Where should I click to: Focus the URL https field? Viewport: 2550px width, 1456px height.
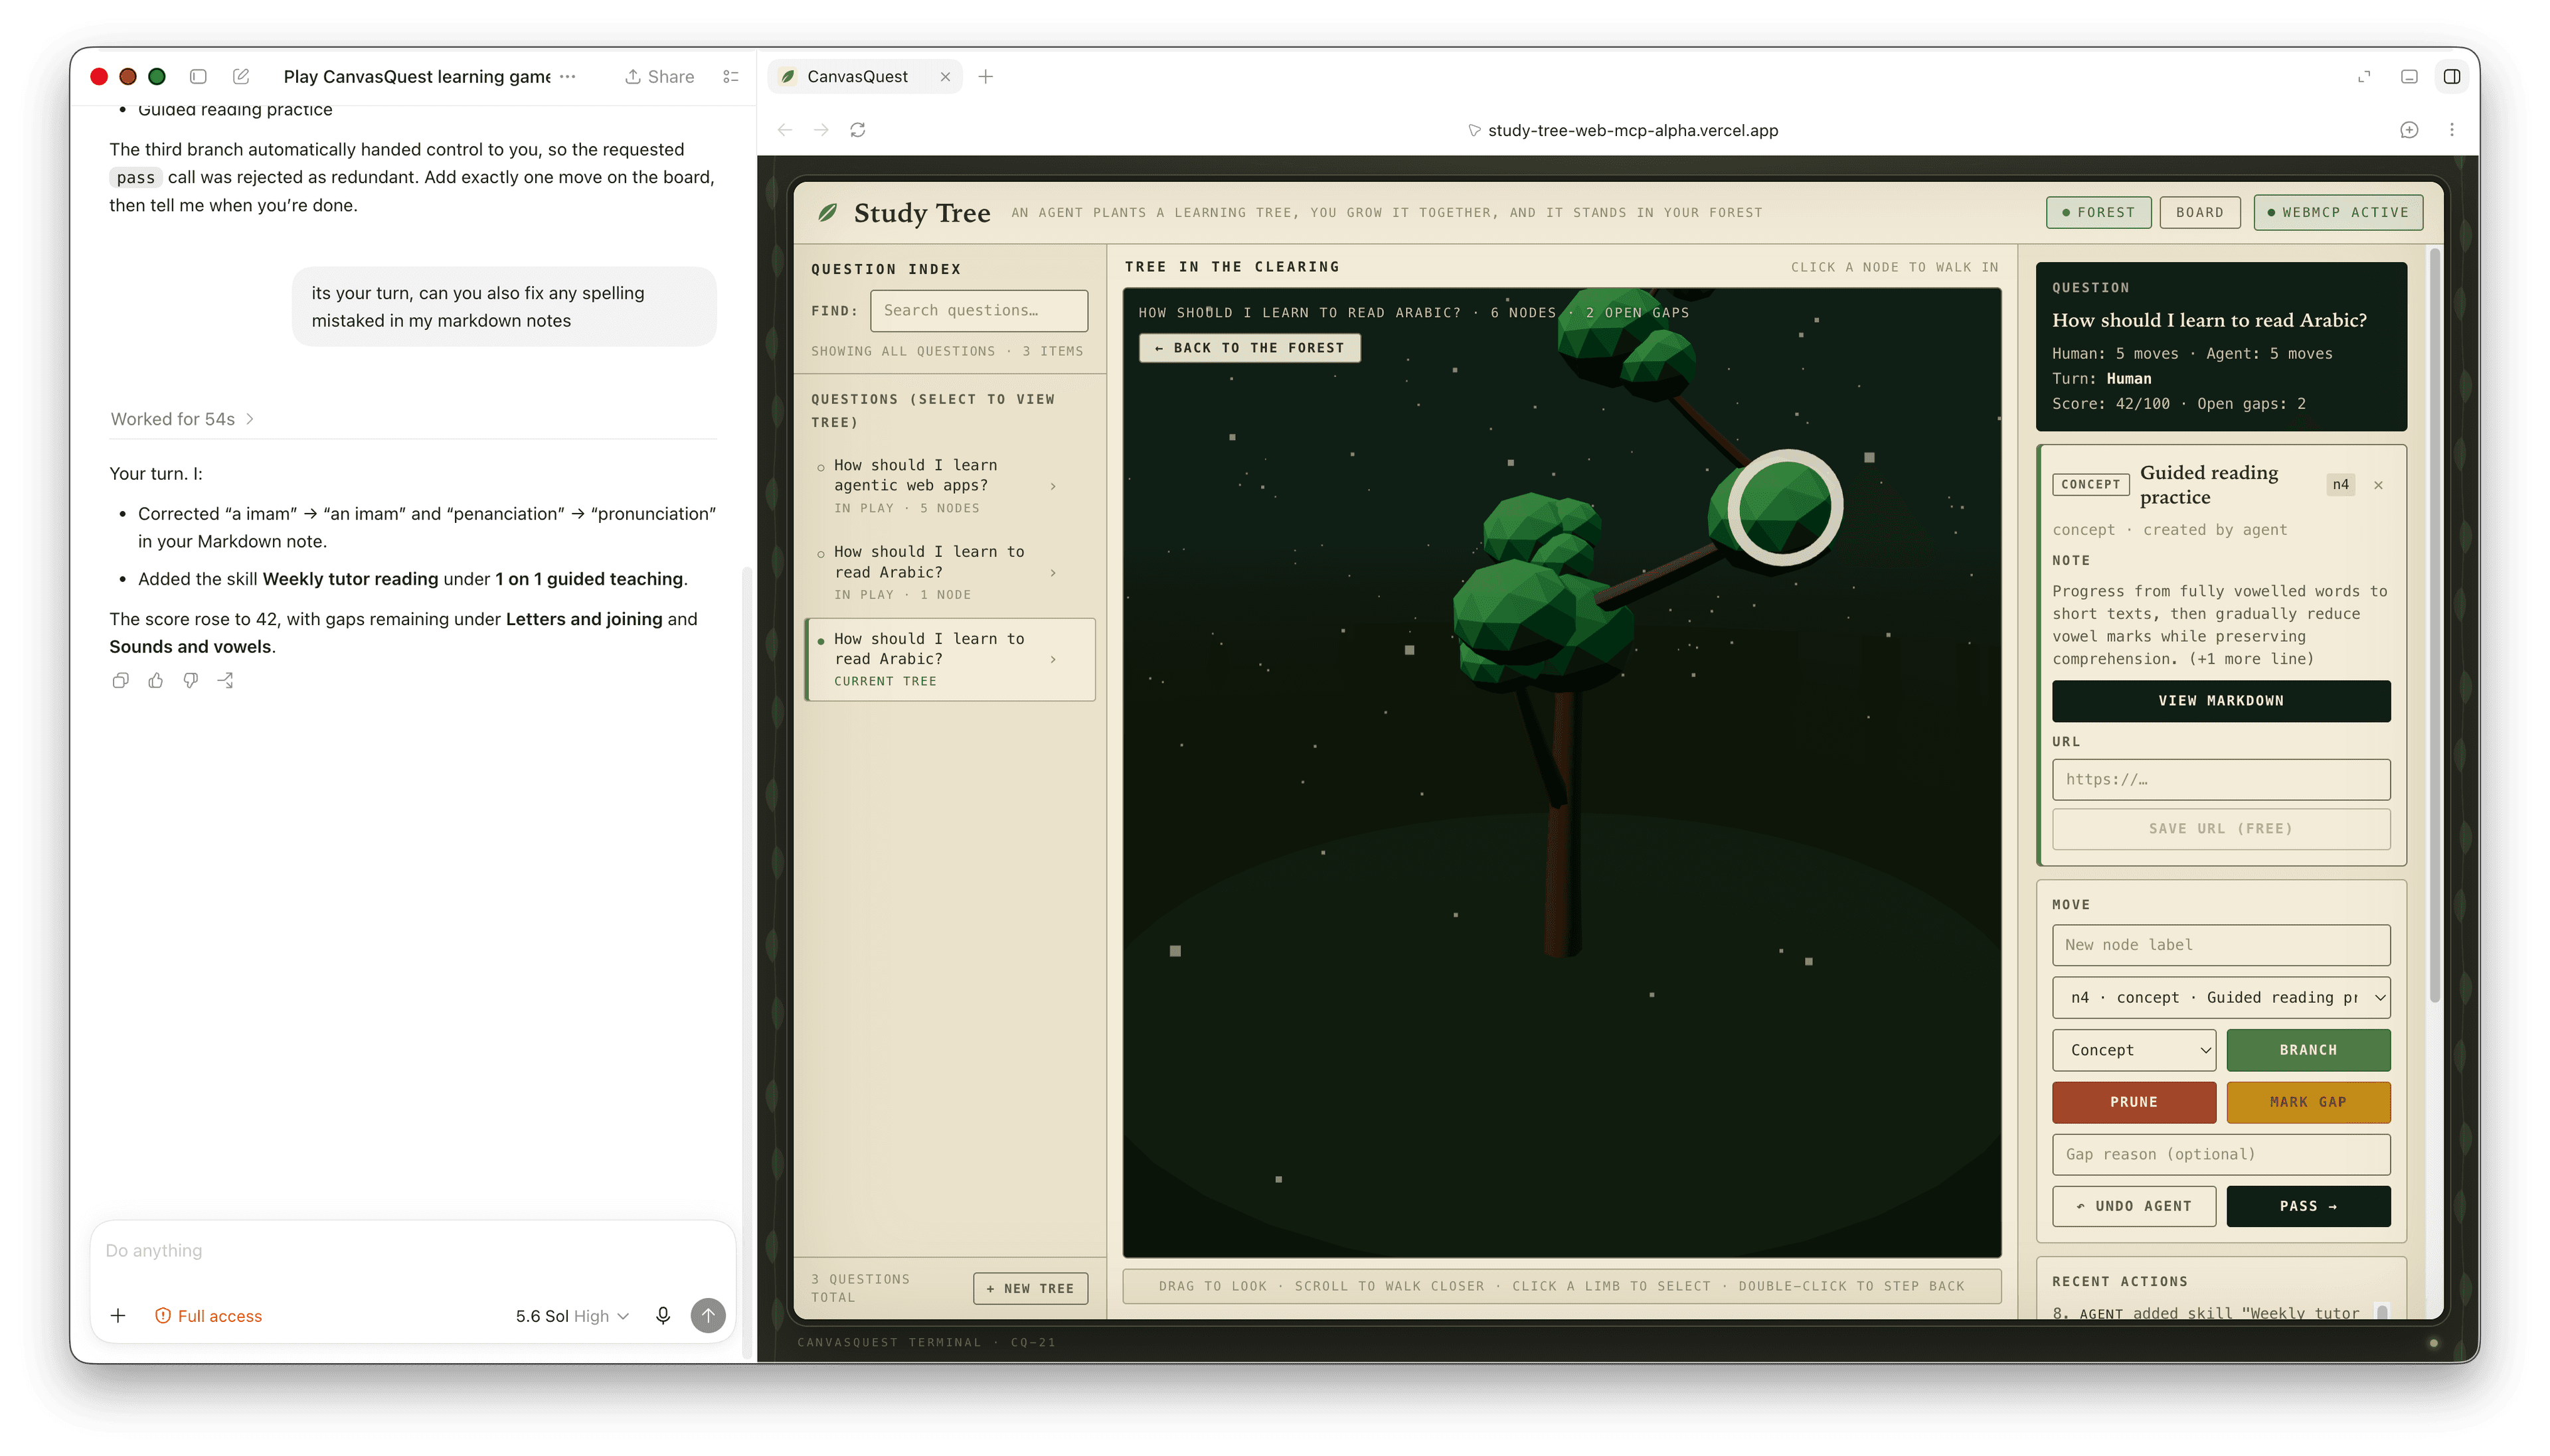[2221, 780]
